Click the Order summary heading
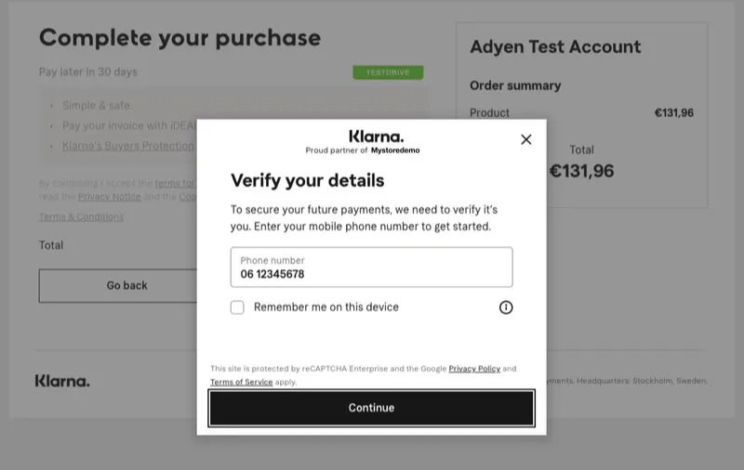744x470 pixels. pos(515,85)
